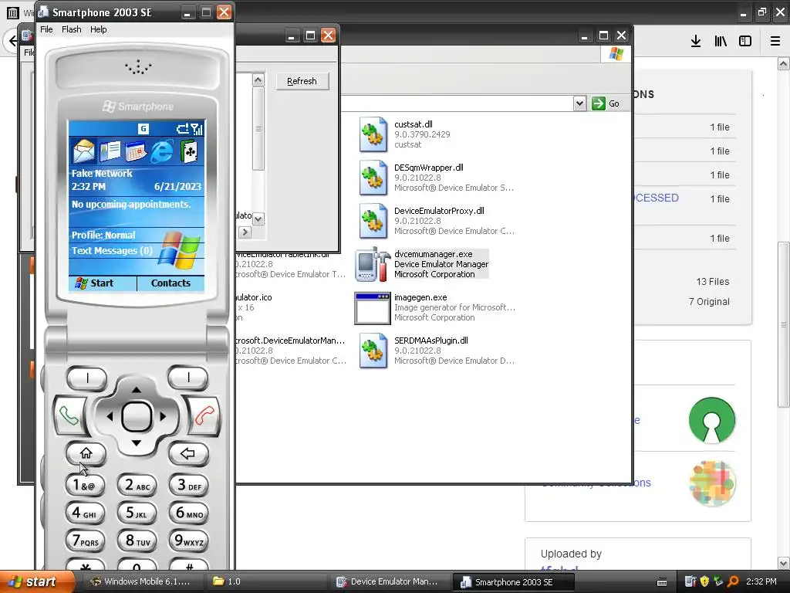Switch to Device Emulator Manager taskbar item
The height and width of the screenshot is (593, 790).
click(x=390, y=581)
